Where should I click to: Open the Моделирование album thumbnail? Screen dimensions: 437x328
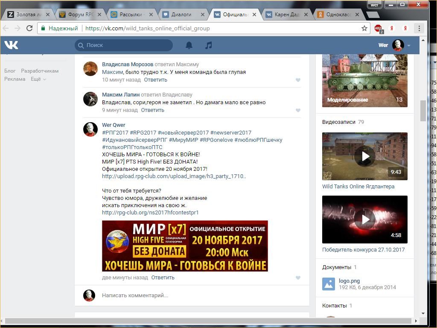coord(365,81)
